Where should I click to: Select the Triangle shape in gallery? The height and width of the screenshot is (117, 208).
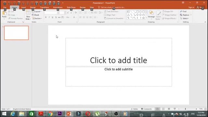click(x=128, y=15)
